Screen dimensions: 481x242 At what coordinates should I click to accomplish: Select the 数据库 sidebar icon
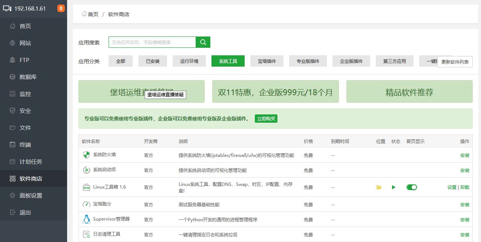(x=24, y=76)
